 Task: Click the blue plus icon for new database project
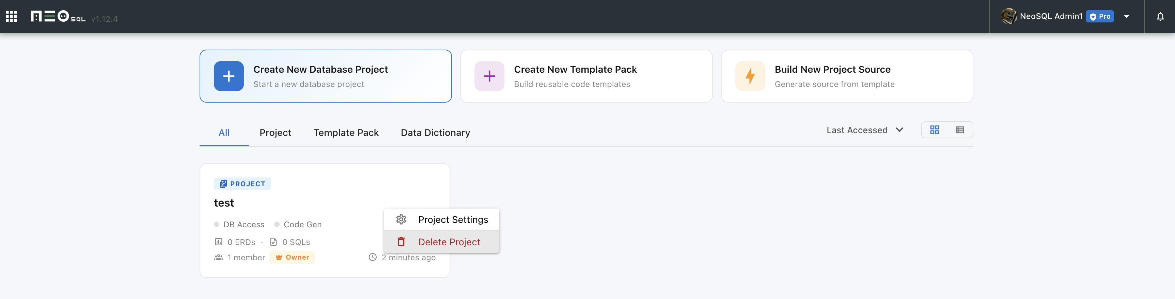pos(229,76)
